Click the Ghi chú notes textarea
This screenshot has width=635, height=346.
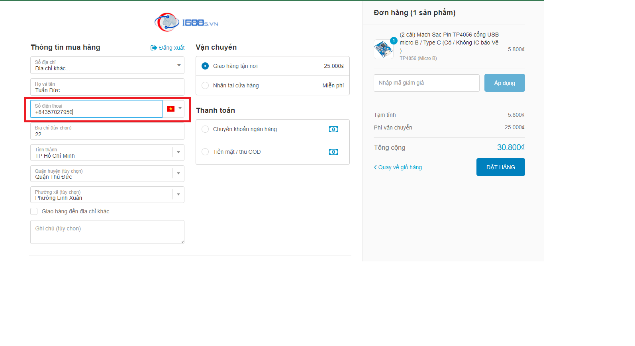107,232
